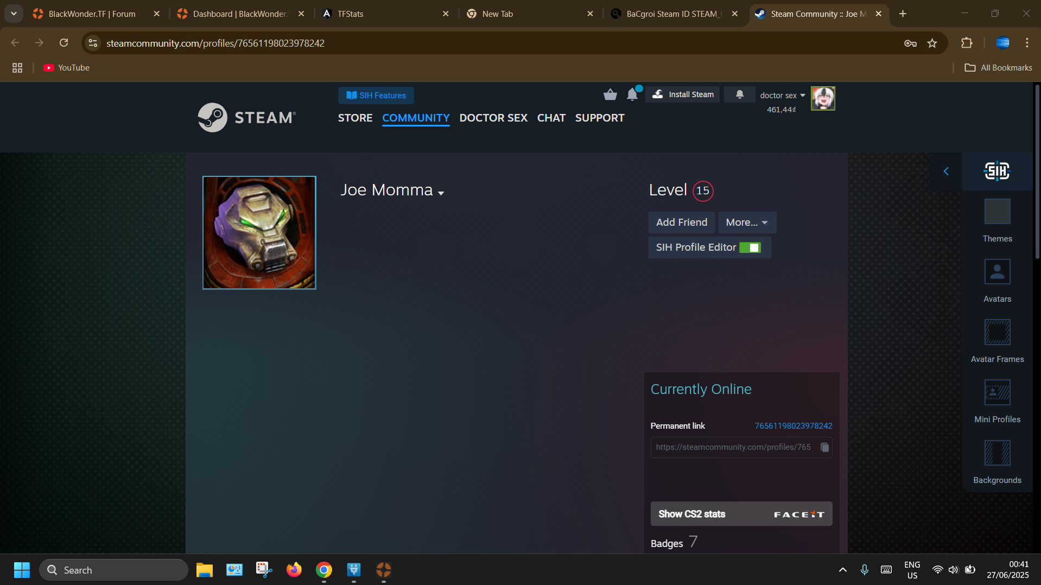Open the SUPPORT menu item

600,118
